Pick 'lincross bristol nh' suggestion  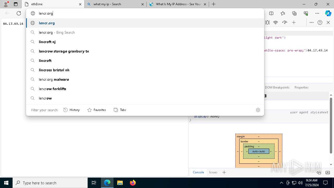145,70
